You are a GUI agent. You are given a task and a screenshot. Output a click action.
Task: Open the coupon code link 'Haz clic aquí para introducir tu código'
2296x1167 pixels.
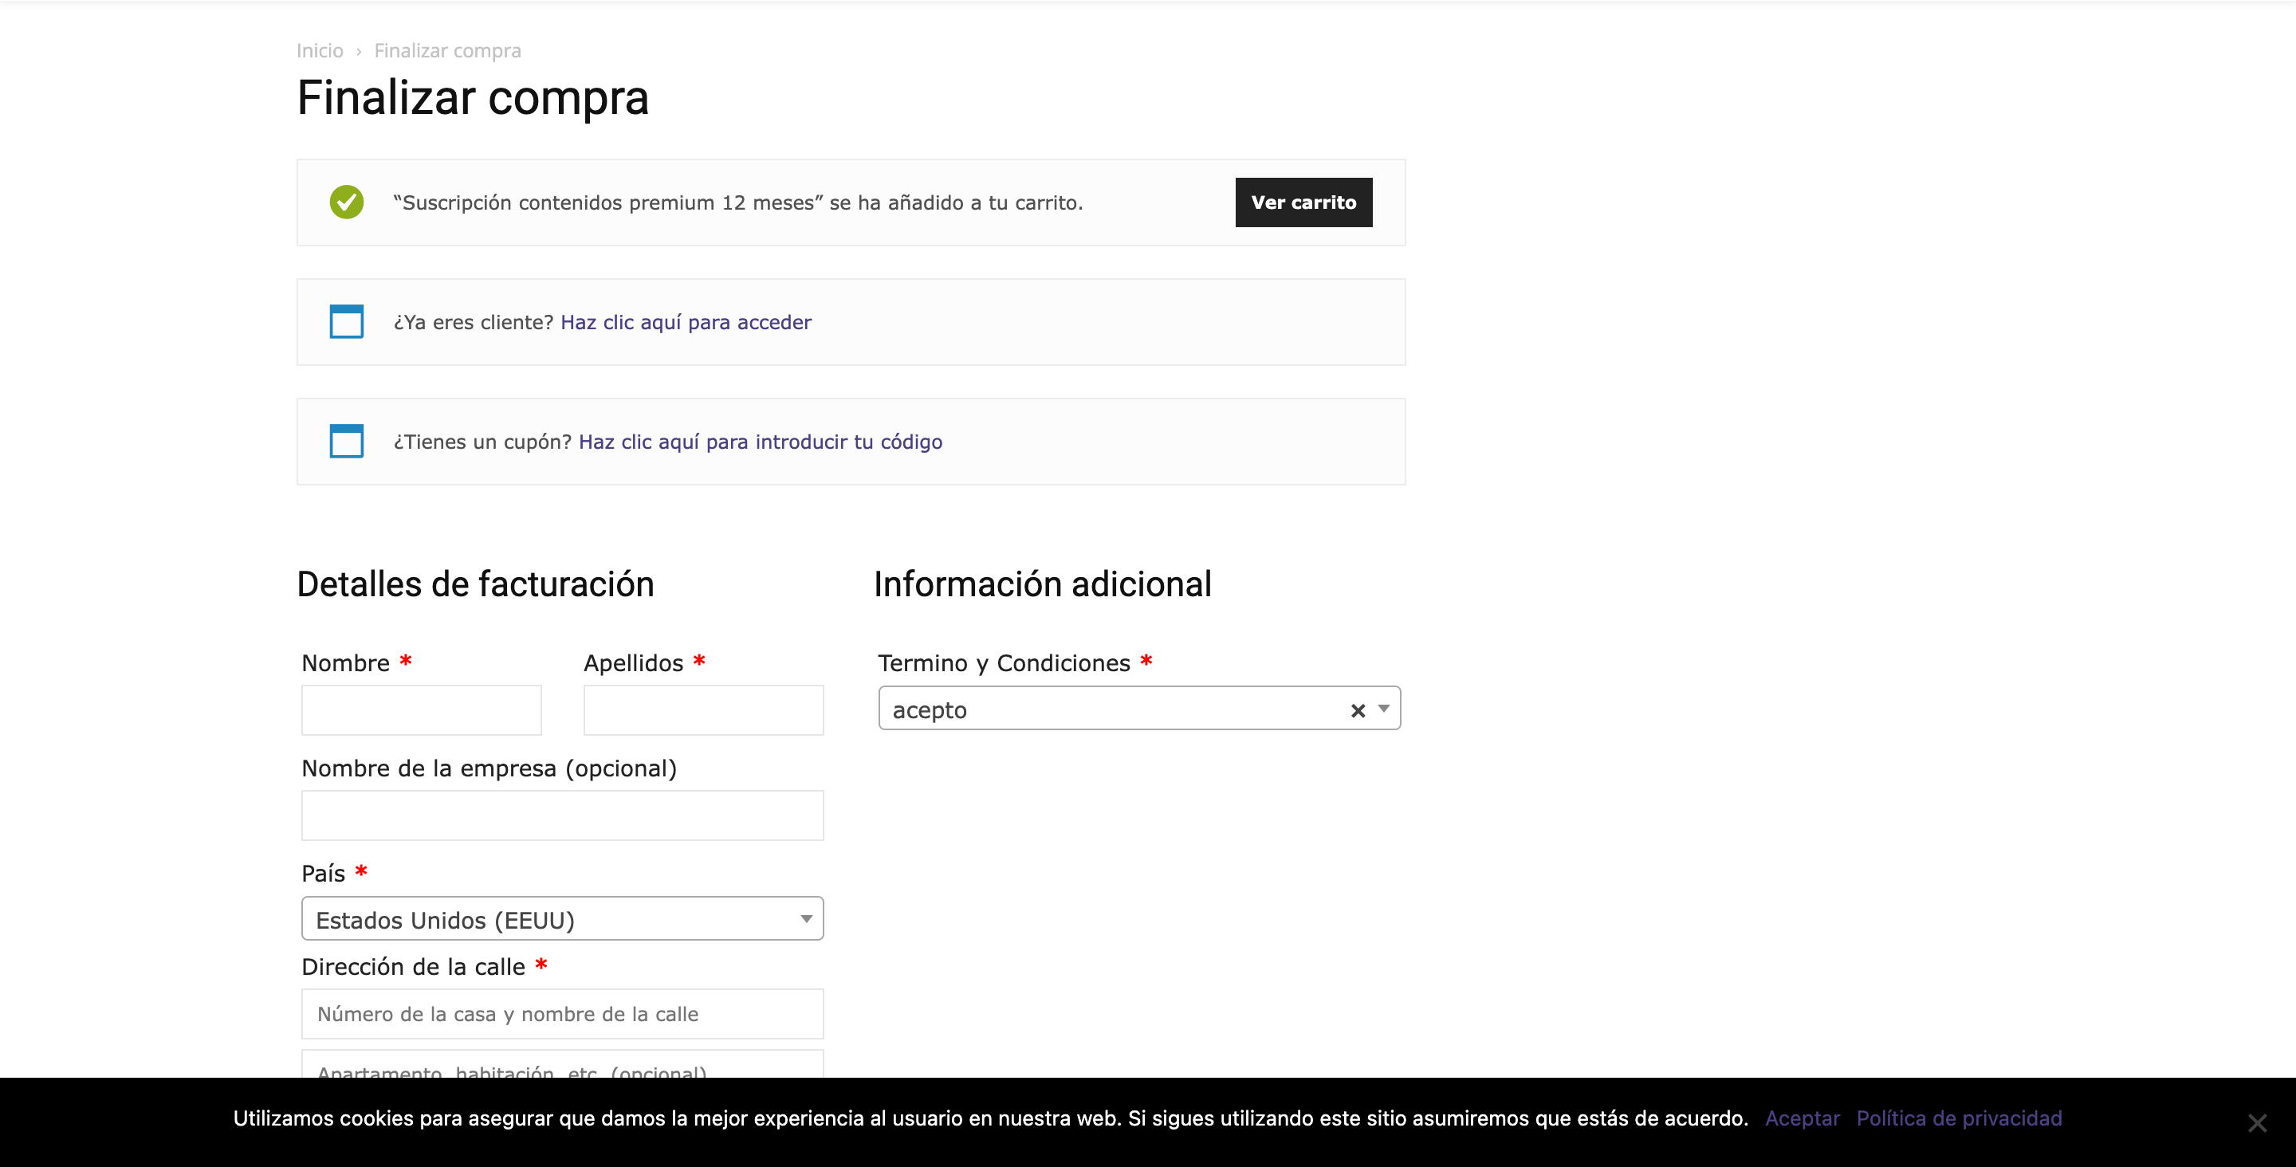(x=761, y=442)
